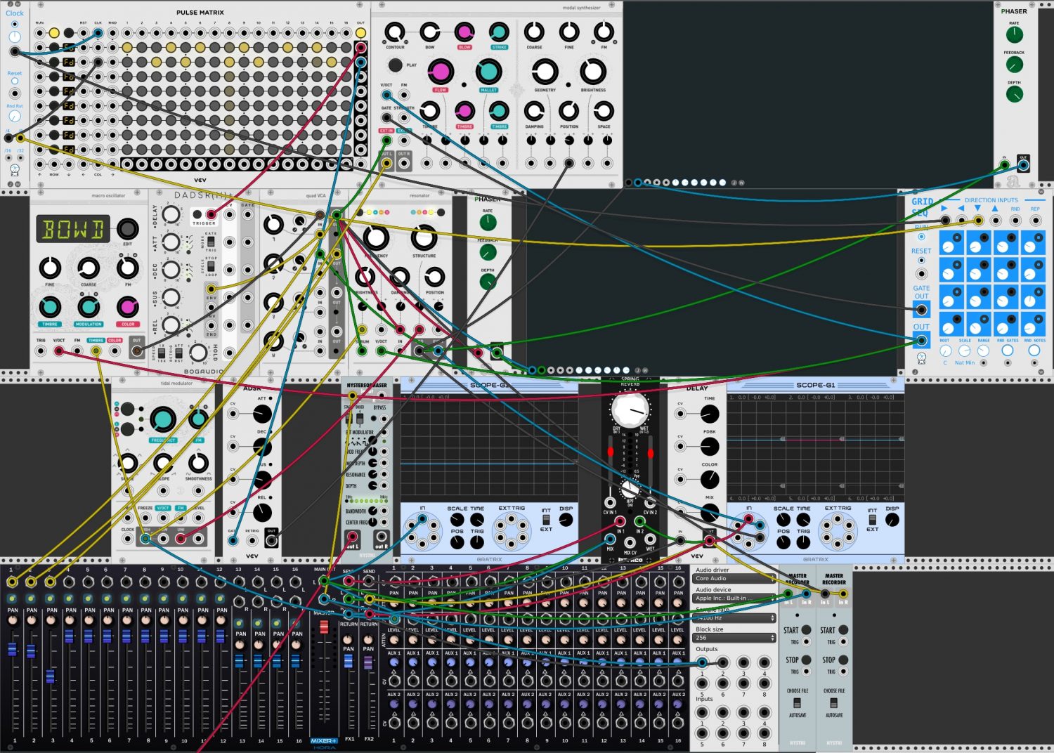This screenshot has width=1054, height=753.
Task: Click the Reset button on the Clock module
Action: point(15,81)
